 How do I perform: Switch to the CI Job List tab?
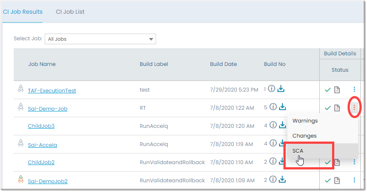pos(70,12)
